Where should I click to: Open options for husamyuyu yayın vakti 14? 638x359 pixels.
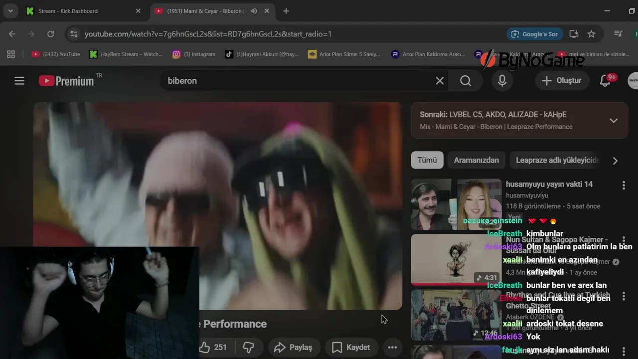point(623,185)
